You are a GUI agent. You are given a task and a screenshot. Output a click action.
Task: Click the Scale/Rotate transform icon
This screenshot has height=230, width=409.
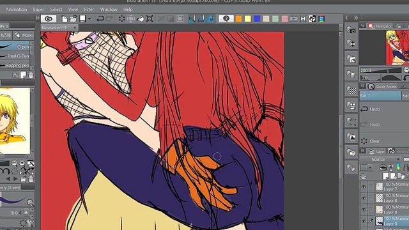pos(150,19)
